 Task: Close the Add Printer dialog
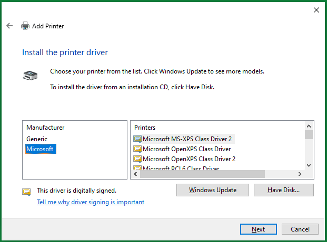(x=316, y=9)
